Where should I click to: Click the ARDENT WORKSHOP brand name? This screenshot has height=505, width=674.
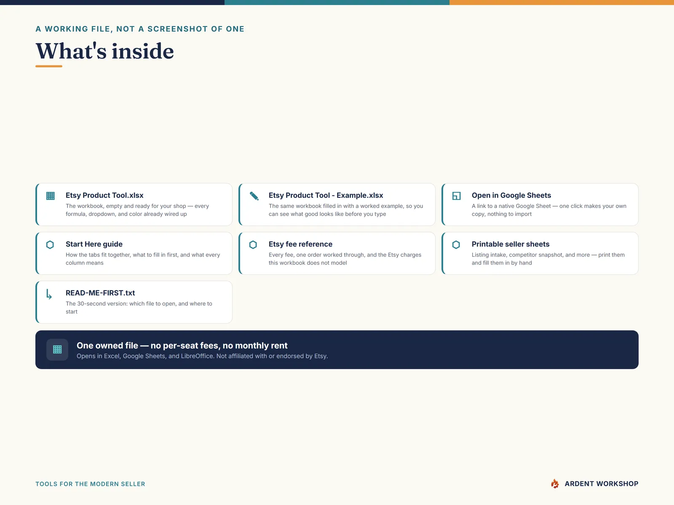click(602, 484)
